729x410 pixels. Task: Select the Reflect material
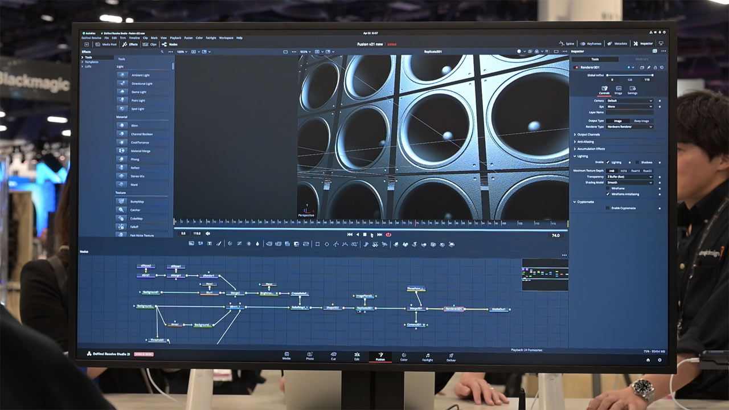[142, 168]
